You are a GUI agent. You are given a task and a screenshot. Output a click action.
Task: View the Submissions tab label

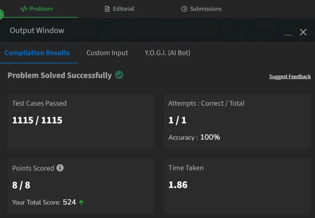206,9
